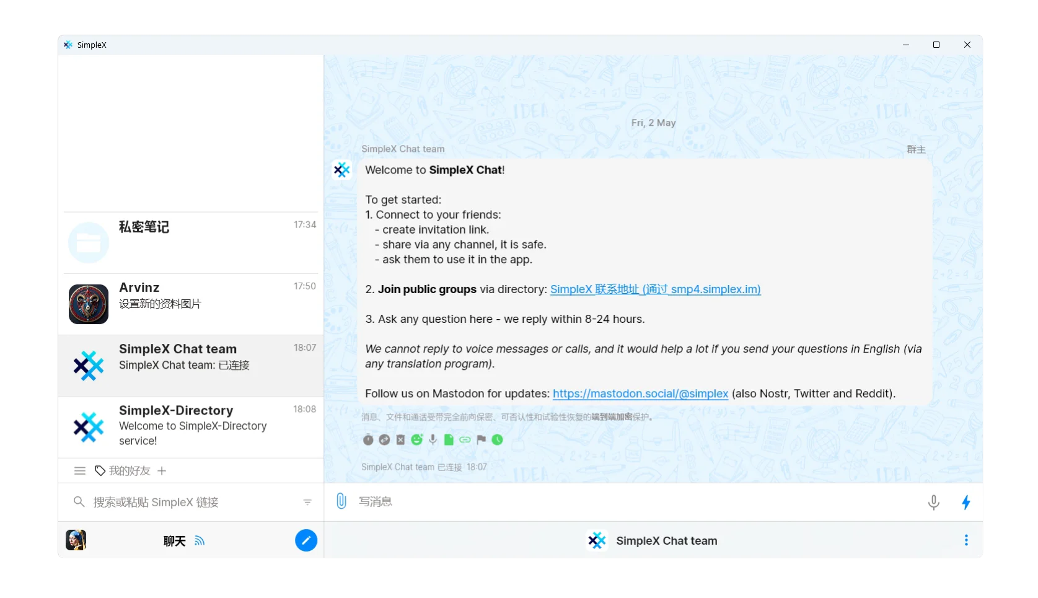
Task: Open the user profile avatar picture
Action: [x=76, y=540]
